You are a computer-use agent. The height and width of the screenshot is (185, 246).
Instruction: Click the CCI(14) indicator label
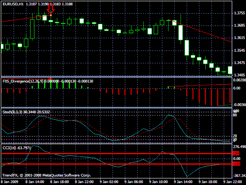tap(9, 148)
